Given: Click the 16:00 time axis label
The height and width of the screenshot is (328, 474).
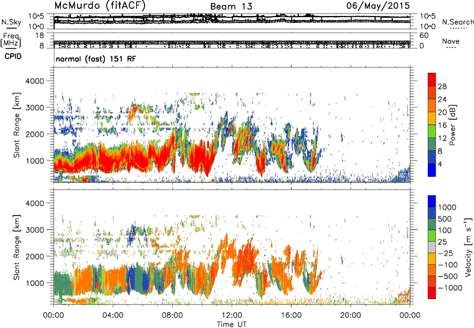Looking at the screenshot, I should pyautogui.click(x=292, y=316).
